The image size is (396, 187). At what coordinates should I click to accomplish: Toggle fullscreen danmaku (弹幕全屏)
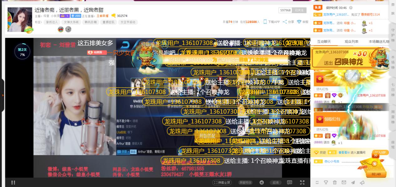(x=222, y=183)
